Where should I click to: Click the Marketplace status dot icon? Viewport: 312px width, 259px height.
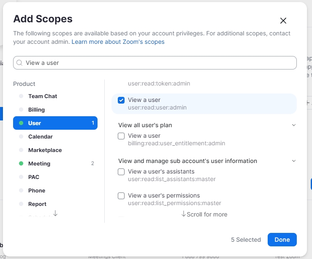click(21, 150)
